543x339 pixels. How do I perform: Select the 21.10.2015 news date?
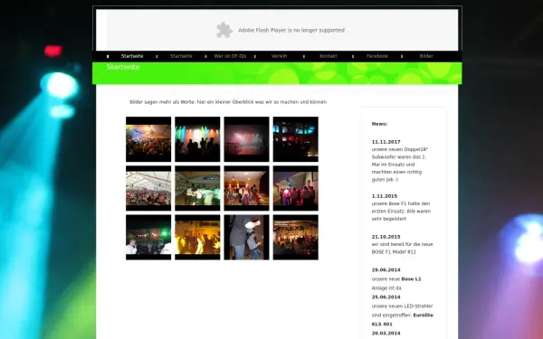386,237
